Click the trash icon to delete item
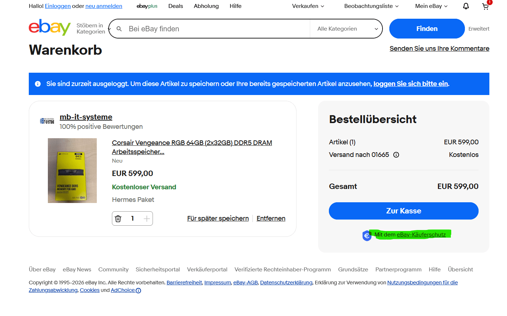Screen dimensions: 507x316 click(118, 218)
